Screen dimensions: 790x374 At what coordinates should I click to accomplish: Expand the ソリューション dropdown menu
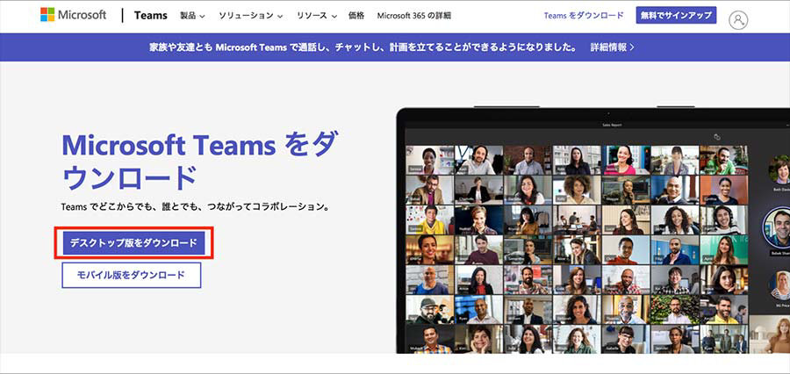coord(250,16)
